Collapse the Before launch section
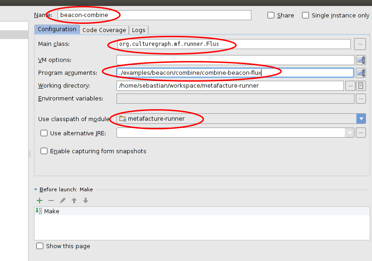 [36, 189]
